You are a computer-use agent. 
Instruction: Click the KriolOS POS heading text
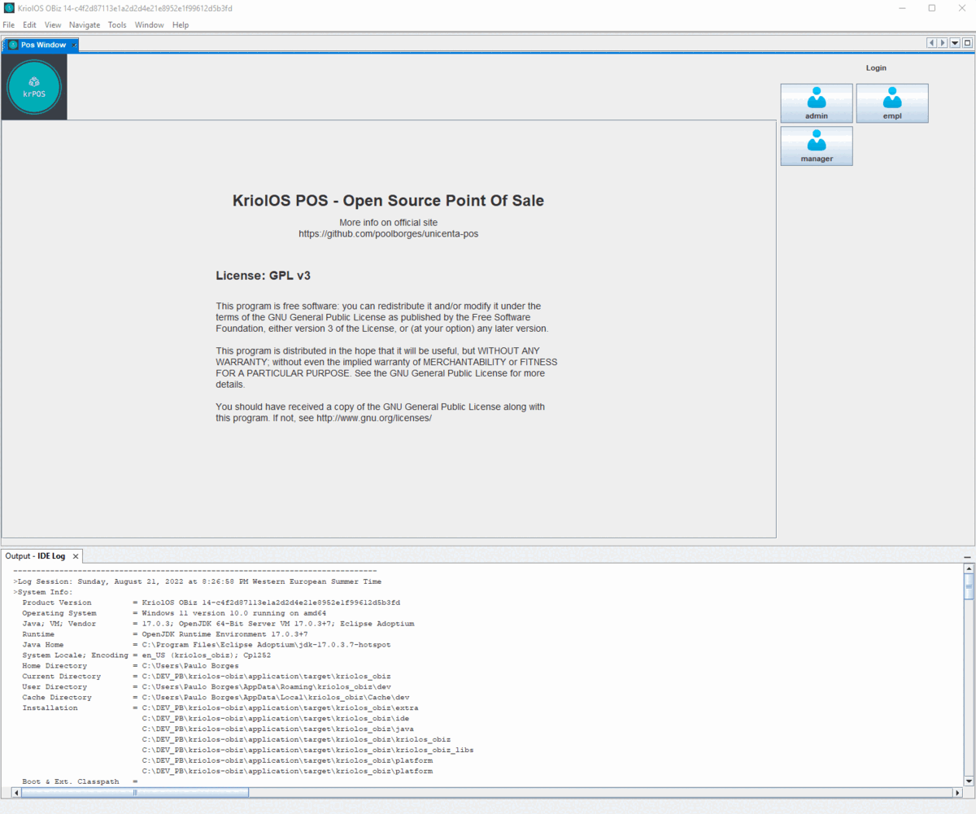click(x=388, y=201)
